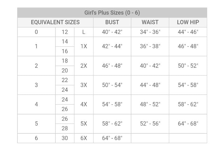The image size is (224, 158).
Task: Select the numeric size 12 cell
Action: tap(65, 32)
